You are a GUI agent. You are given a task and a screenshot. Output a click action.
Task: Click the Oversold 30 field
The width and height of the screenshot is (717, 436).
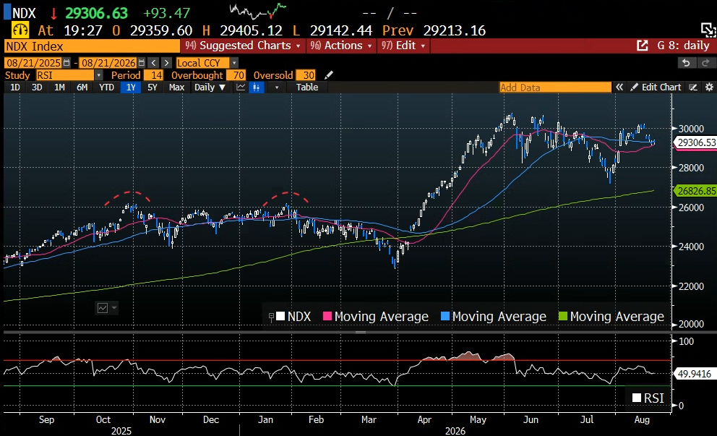(306, 75)
